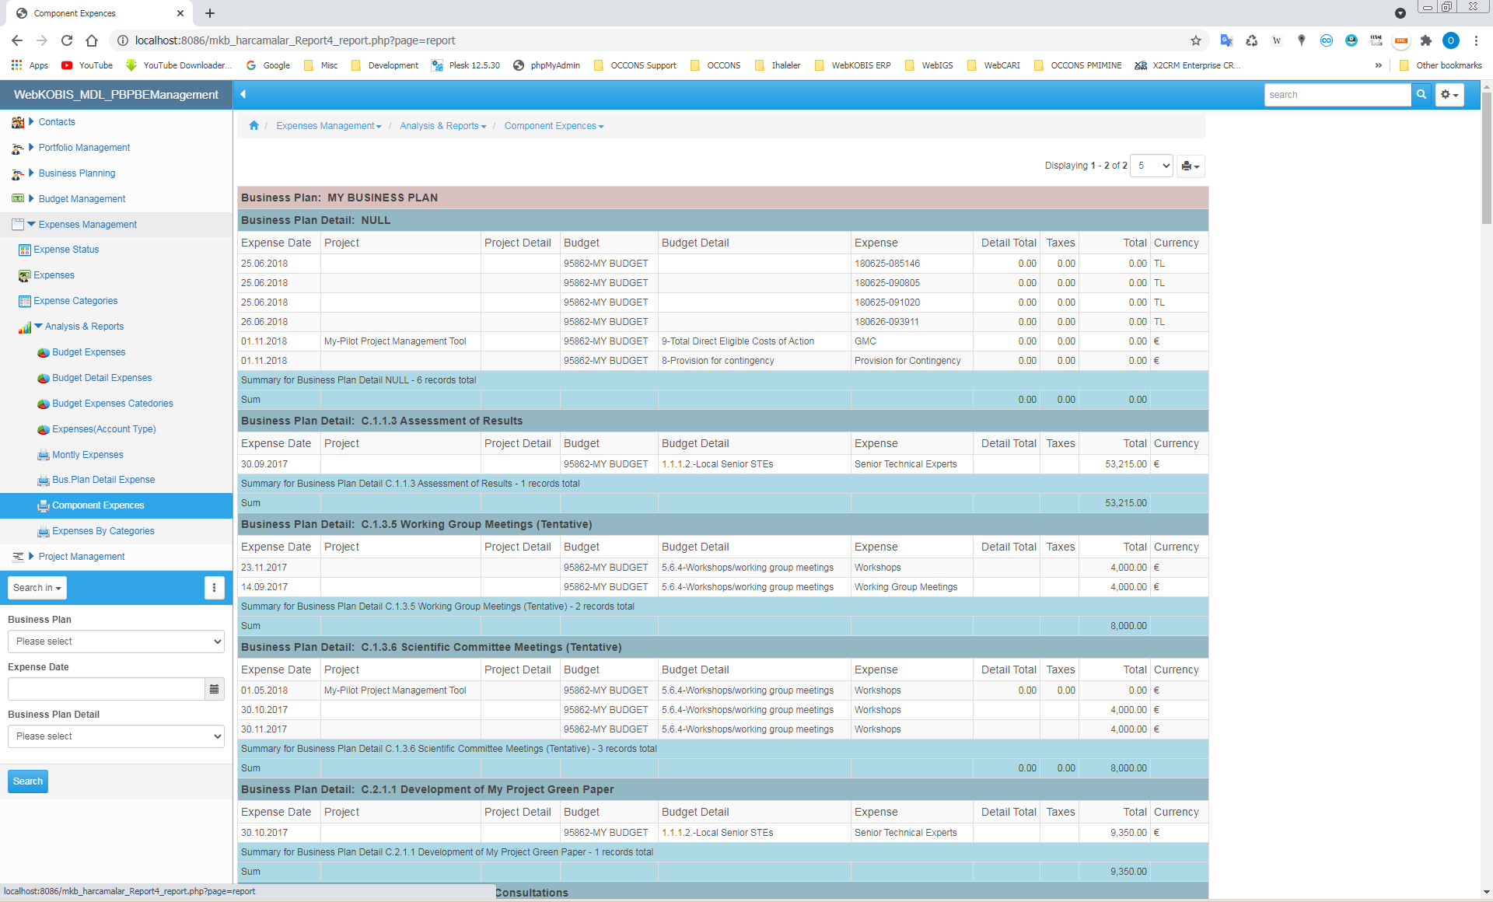The height and width of the screenshot is (902, 1493).
Task: Click the Budget Expenses pie chart icon
Action: coord(44,352)
